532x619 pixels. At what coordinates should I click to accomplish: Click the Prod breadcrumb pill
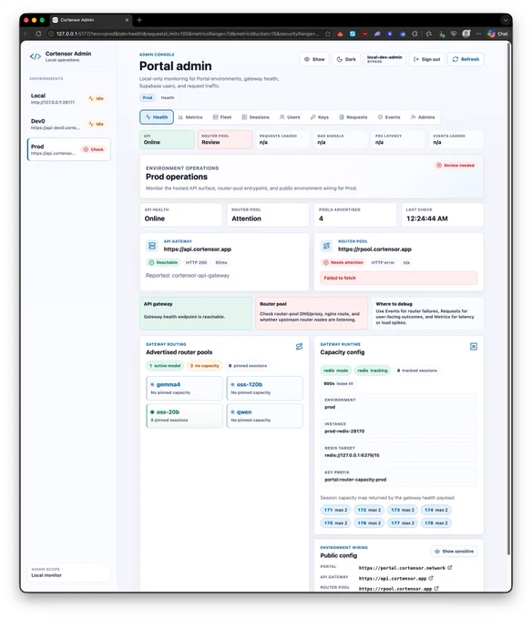pyautogui.click(x=147, y=97)
